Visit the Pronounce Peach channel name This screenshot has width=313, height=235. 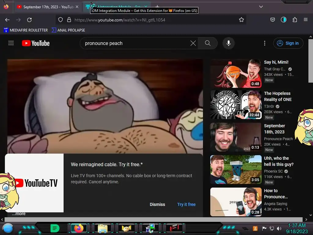[278, 139]
